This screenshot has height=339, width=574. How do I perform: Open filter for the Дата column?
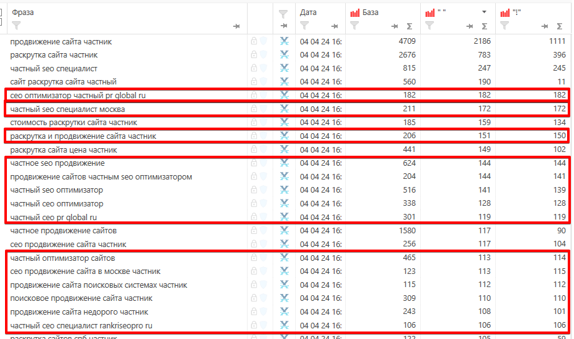305,25
